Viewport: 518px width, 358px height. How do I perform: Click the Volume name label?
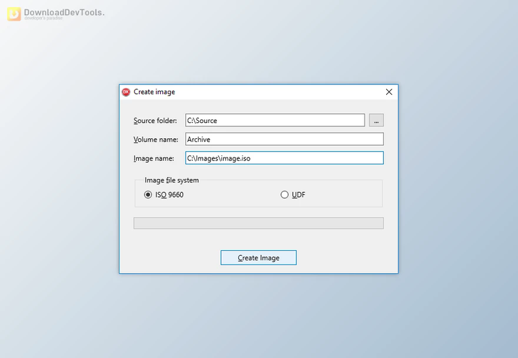[x=155, y=140]
